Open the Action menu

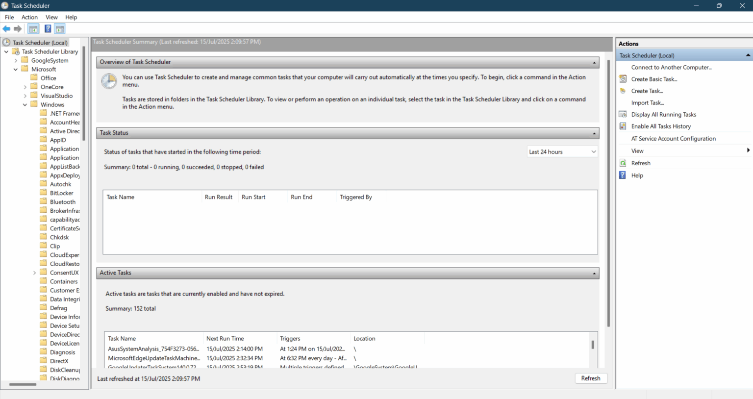pos(29,17)
